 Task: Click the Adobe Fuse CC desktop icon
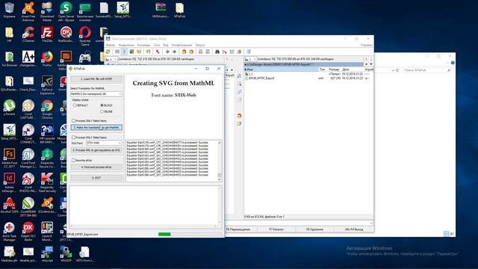(10, 158)
